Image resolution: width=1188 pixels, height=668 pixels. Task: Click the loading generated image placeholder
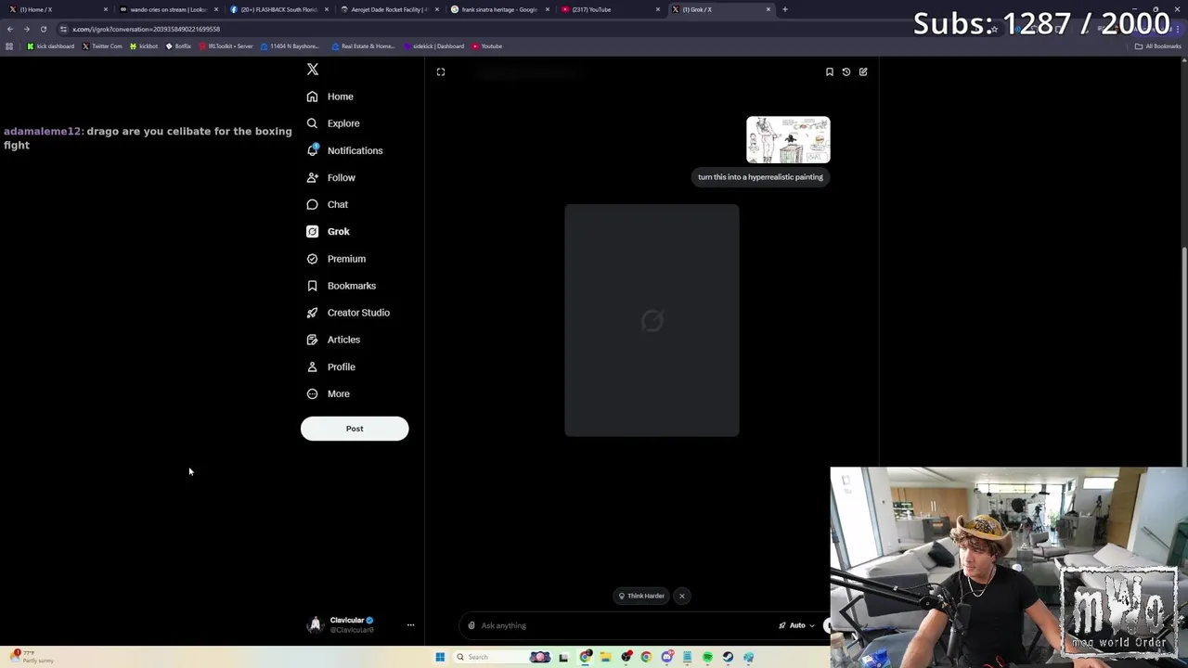coord(652,320)
